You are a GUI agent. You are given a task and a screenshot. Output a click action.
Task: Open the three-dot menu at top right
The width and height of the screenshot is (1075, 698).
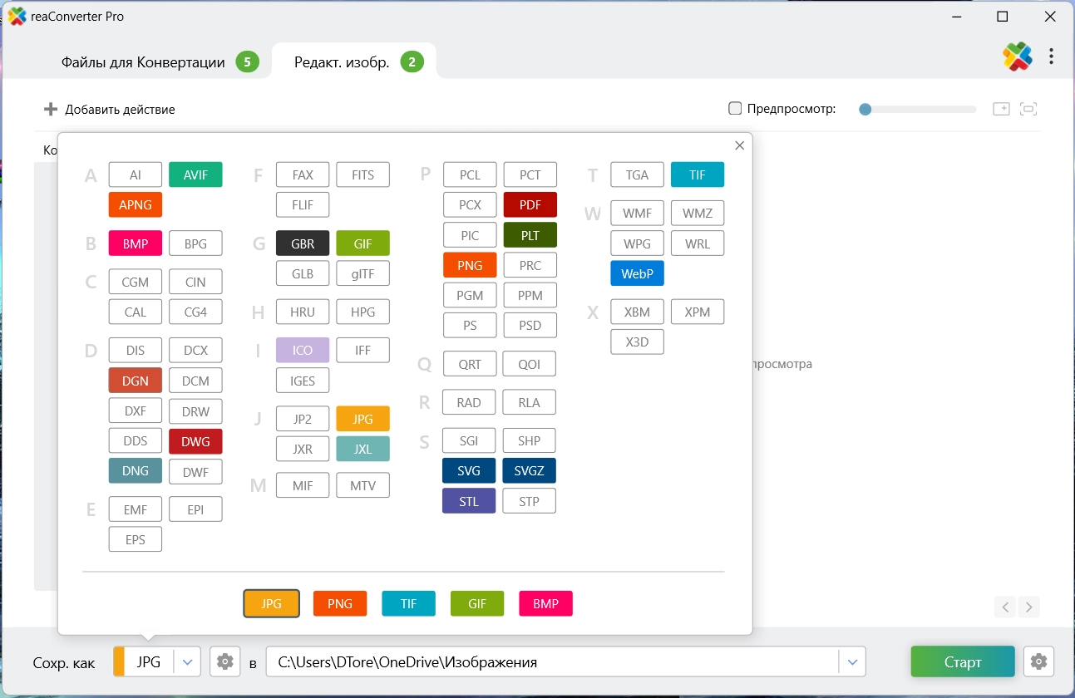pyautogui.click(x=1051, y=57)
